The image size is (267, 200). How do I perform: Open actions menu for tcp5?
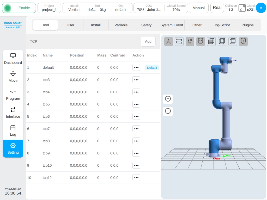[x=136, y=104]
